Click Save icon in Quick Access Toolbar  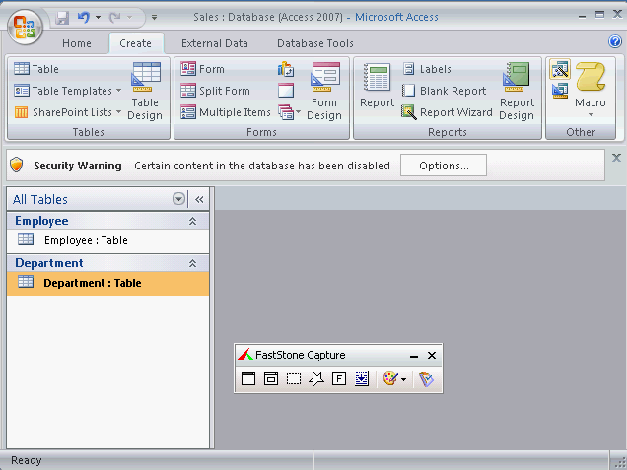(62, 17)
